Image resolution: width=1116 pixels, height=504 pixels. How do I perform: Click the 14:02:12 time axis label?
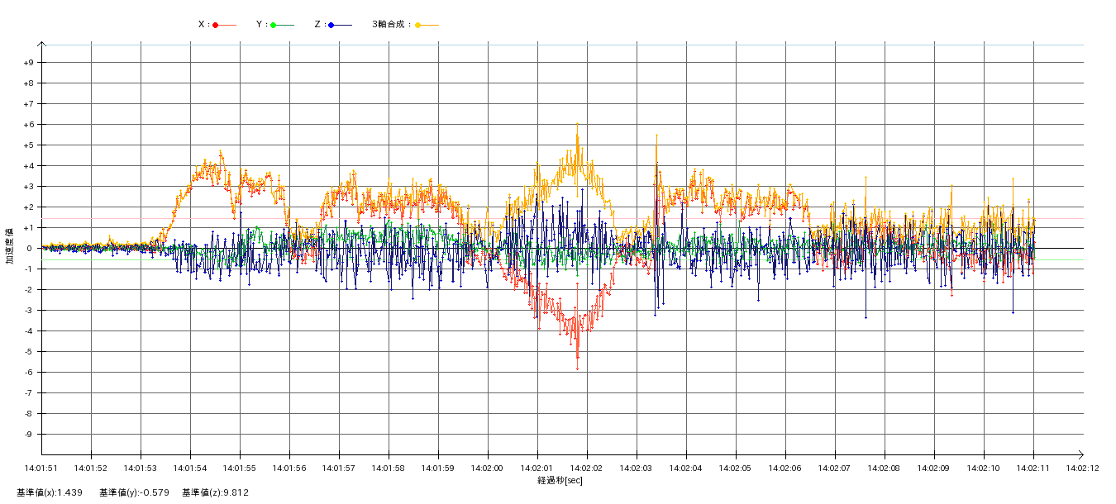[1082, 468]
